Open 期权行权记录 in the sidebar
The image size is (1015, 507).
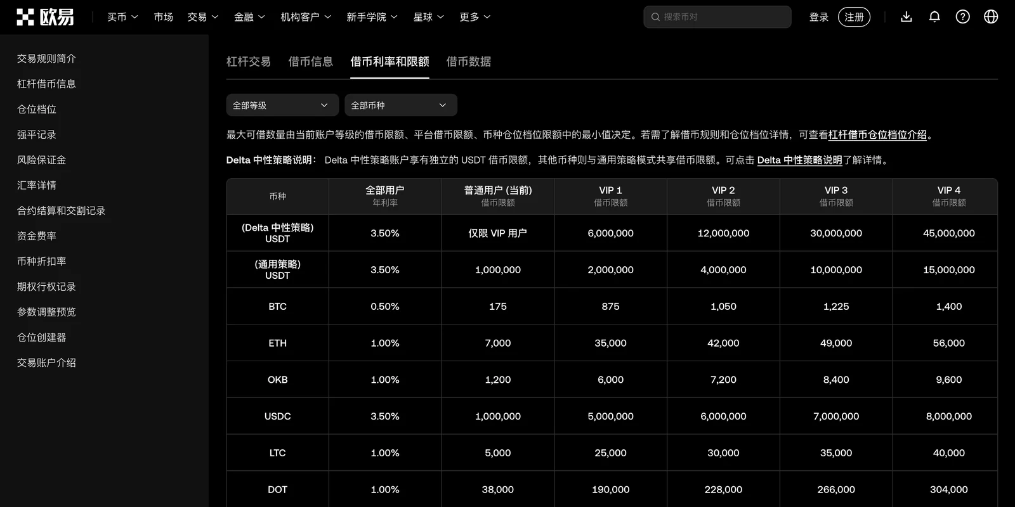pos(46,286)
